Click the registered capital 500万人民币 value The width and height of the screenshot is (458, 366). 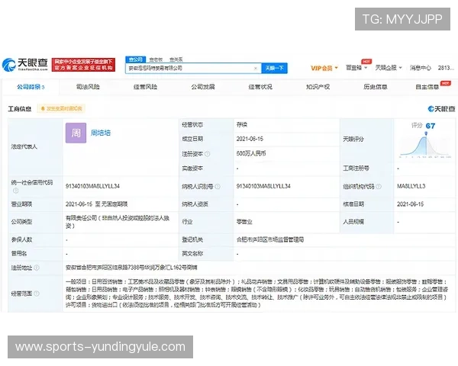(x=251, y=153)
